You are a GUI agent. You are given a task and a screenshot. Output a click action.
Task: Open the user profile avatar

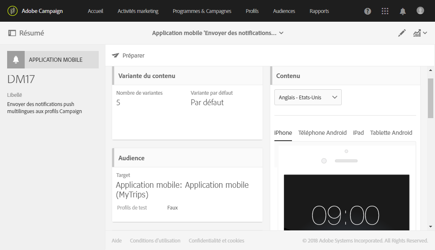click(x=420, y=10)
